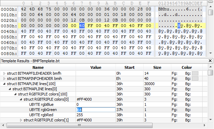Click the rgbRed value 255

[80, 115]
